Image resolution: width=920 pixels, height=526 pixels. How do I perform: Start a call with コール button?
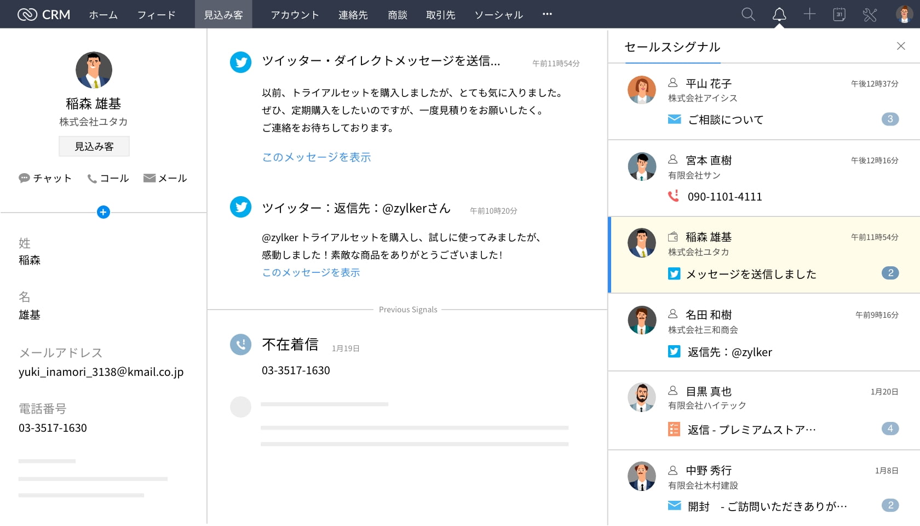[x=108, y=178]
